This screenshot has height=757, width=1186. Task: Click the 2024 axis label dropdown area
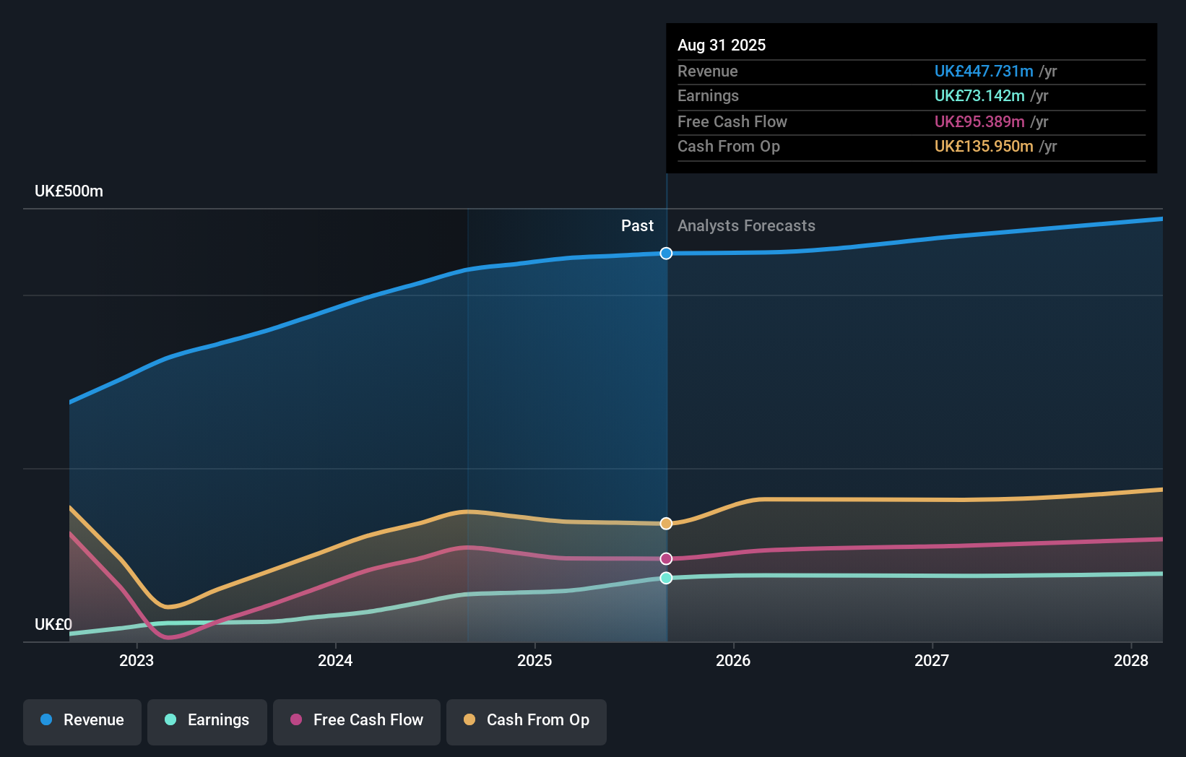click(x=334, y=660)
